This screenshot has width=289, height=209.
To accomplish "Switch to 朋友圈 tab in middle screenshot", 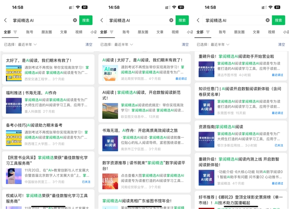I will click(x=143, y=32).
